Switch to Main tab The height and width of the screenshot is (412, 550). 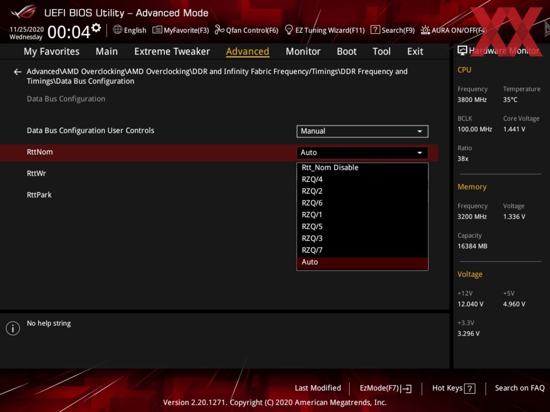click(107, 51)
